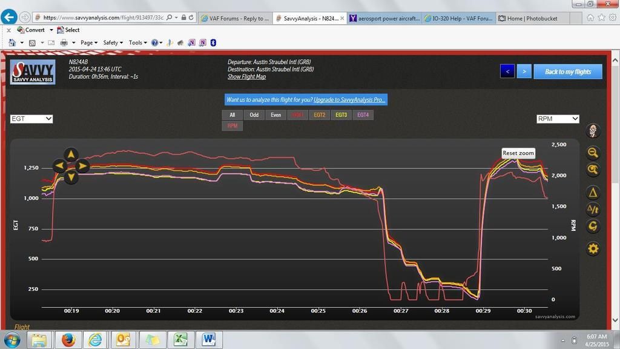Click the delta triangle icon
620x349 pixels.
(593, 193)
